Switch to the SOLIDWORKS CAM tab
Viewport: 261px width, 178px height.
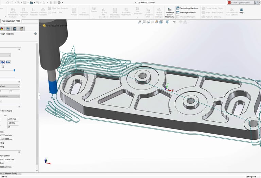pyautogui.click(x=11, y=21)
